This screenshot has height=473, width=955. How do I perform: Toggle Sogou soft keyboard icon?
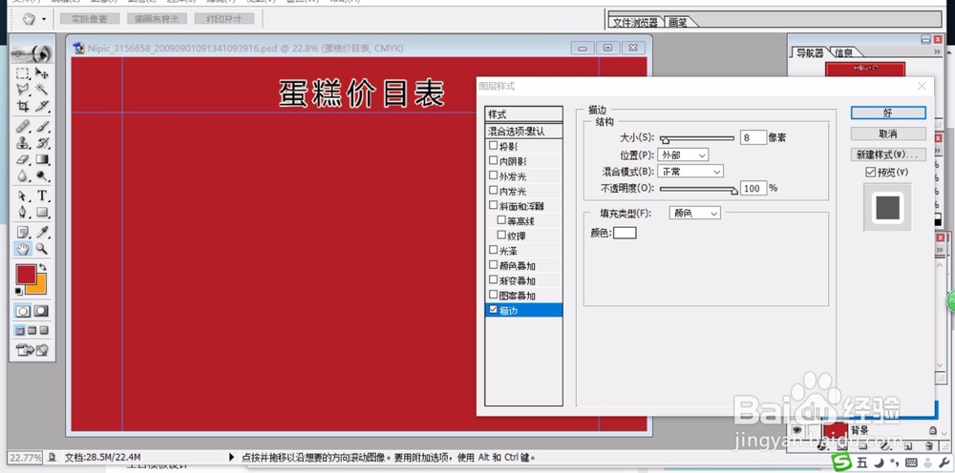pyautogui.click(x=911, y=463)
